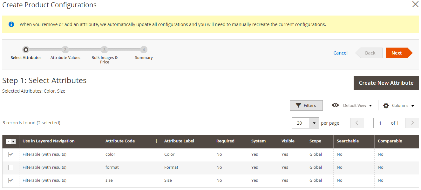The width and height of the screenshot is (421, 190).
Task: Sort by Searchable column header
Action: pos(354,141)
